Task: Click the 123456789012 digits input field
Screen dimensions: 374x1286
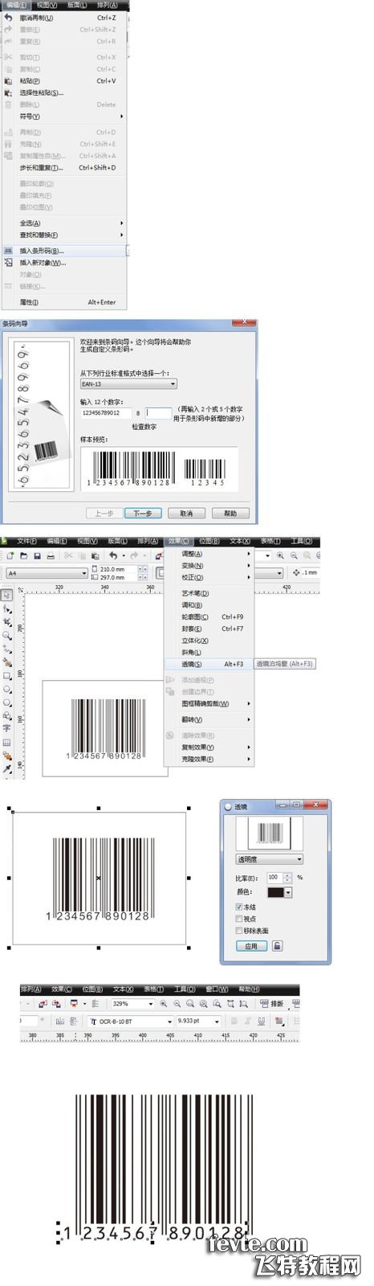Action: coord(105,413)
